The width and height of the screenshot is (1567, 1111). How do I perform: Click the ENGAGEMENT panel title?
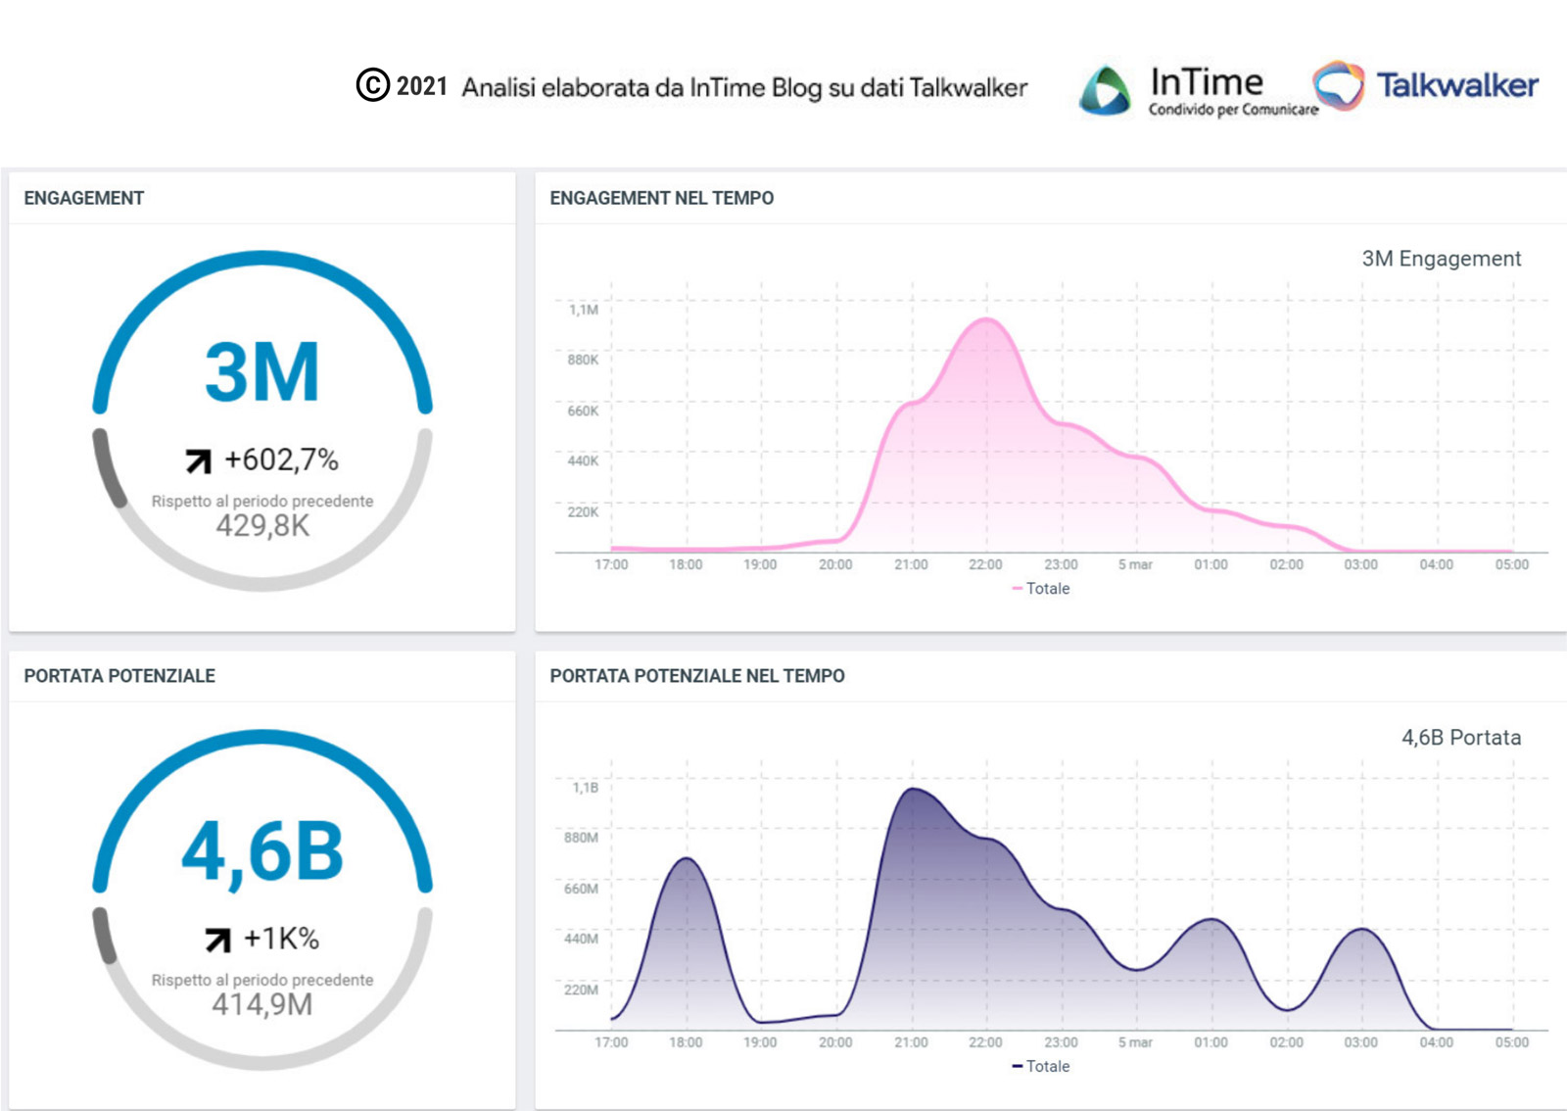(84, 198)
